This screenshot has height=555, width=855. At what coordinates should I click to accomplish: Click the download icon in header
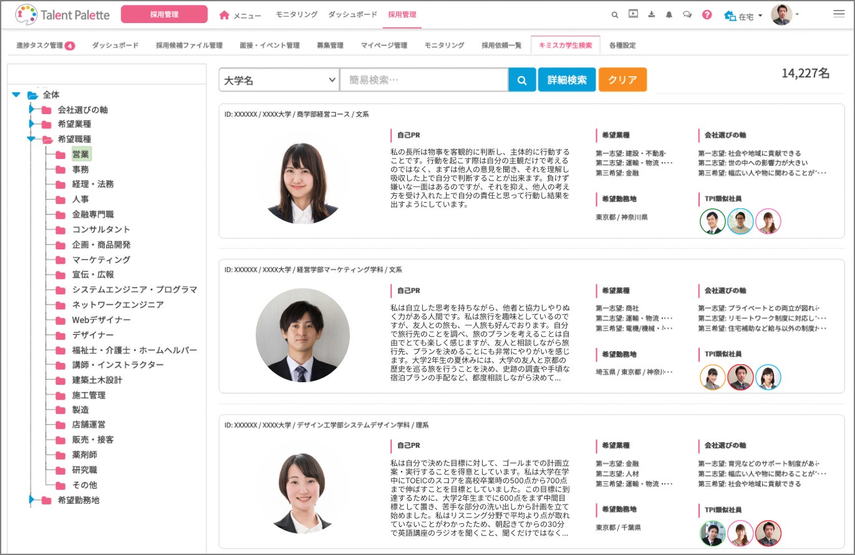coord(652,14)
